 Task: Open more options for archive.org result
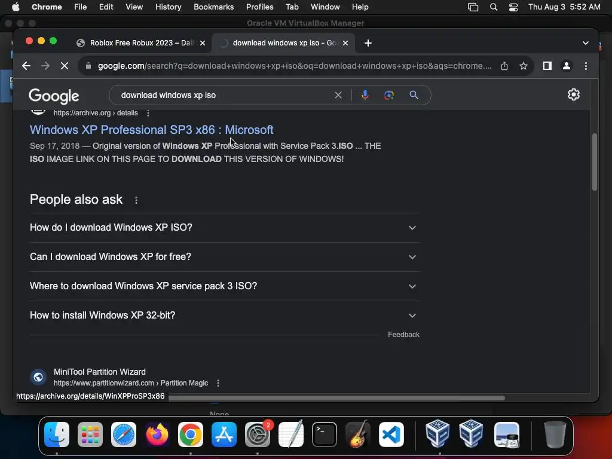(148, 113)
